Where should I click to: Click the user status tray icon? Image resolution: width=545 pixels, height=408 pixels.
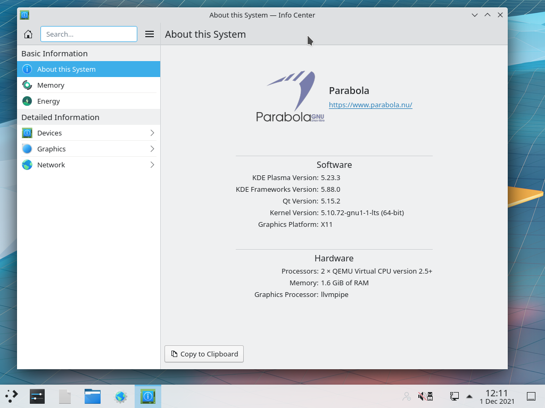click(407, 396)
